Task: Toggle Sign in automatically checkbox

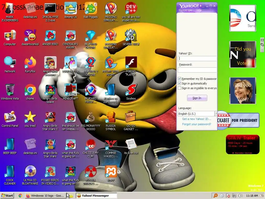Action: tap(180, 83)
